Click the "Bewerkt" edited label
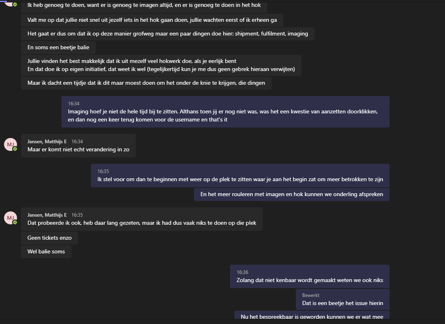Viewport: 445px width, 324px height. click(310, 295)
